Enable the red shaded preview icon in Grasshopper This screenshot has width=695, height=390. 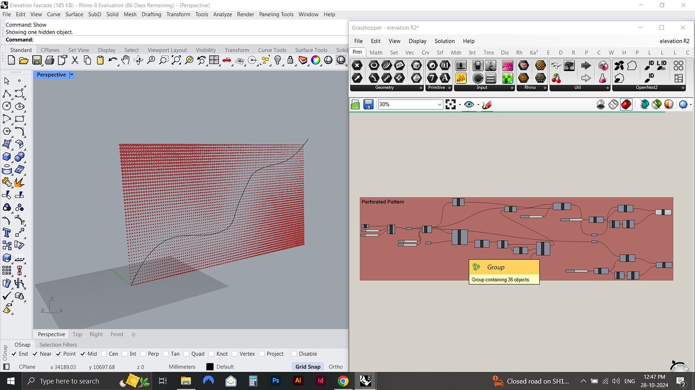(x=626, y=104)
